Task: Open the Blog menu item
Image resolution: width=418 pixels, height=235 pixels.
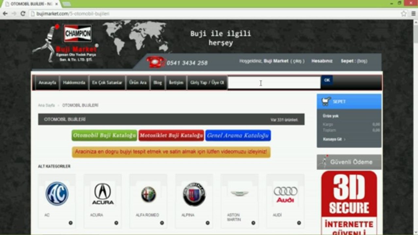Action: coord(158,83)
